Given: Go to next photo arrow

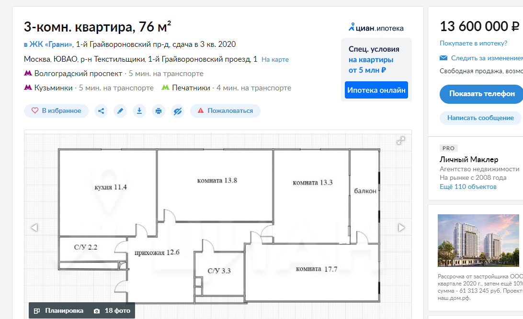Looking at the screenshot, I should [x=401, y=228].
